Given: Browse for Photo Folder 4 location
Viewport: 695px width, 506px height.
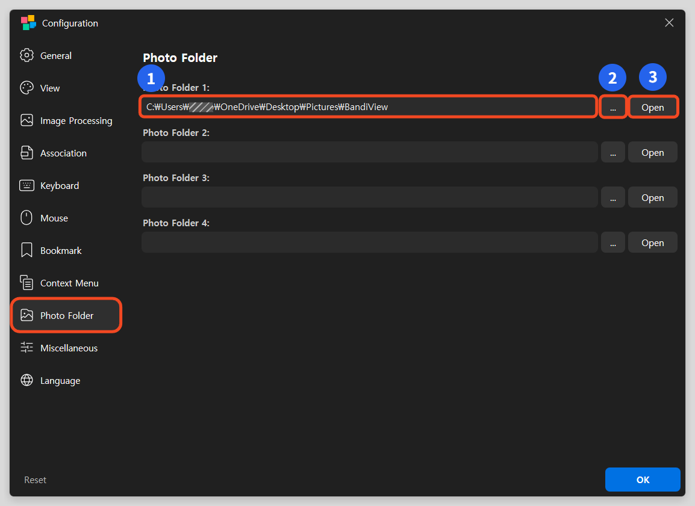Looking at the screenshot, I should click(x=613, y=242).
